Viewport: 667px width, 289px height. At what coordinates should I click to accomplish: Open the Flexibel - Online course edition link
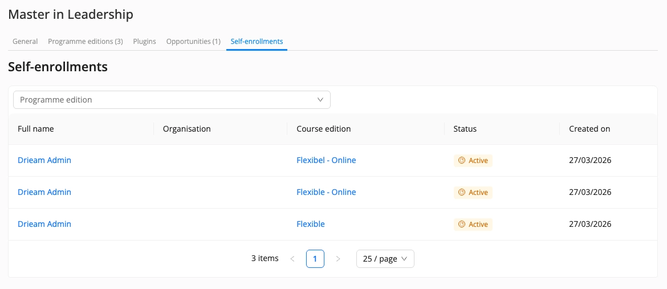[326, 161]
